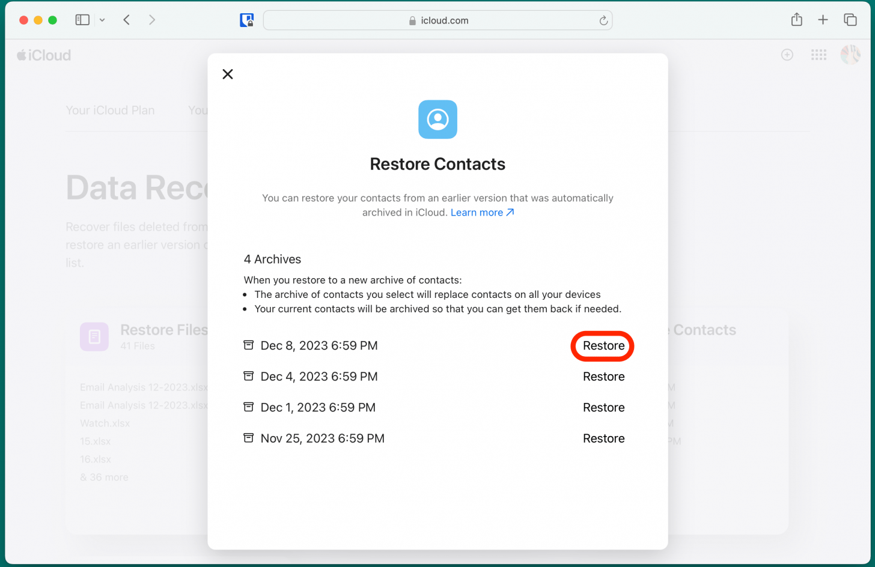Open a new Safari tab
Viewport: 875px width, 567px height.
click(823, 20)
